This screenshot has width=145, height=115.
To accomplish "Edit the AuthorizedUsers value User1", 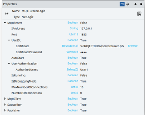I will click(84, 70).
